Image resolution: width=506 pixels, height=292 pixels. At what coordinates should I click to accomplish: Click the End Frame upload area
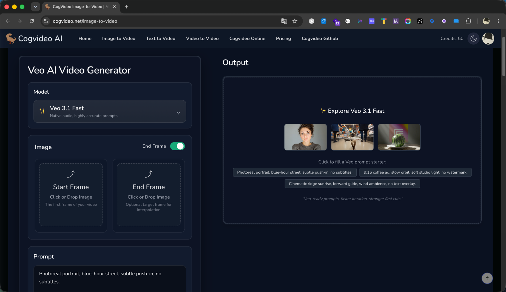tap(149, 195)
